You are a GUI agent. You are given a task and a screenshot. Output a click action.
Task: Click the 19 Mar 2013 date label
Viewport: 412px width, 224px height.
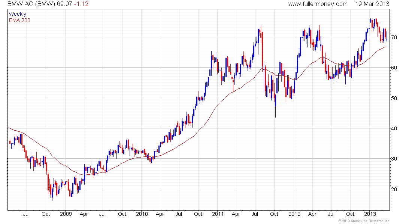pyautogui.click(x=372, y=4)
